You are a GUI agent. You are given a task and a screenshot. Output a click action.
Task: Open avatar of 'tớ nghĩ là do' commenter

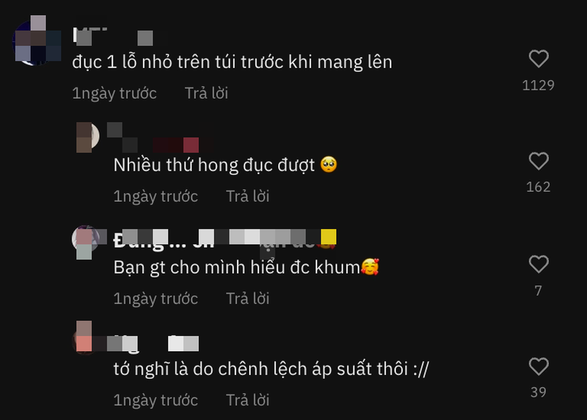85,337
